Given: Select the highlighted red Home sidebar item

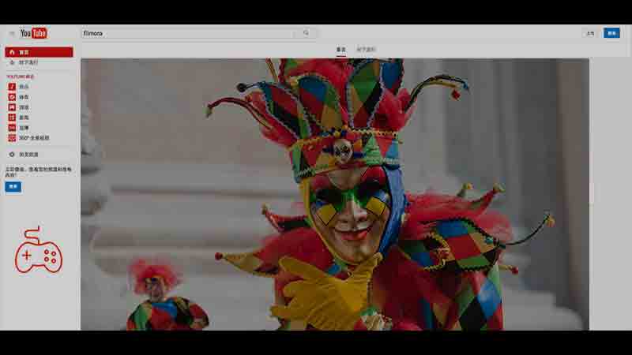Looking at the screenshot, I should tap(39, 52).
